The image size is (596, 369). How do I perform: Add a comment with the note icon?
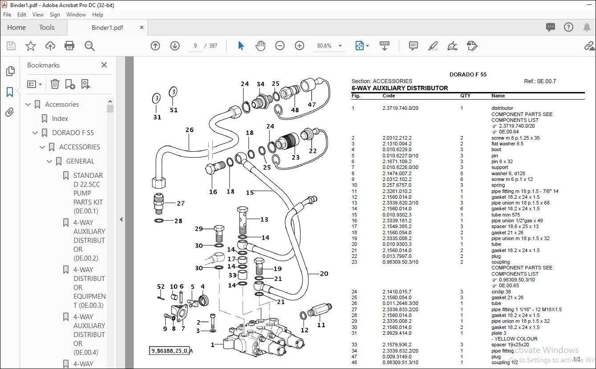tap(414, 46)
